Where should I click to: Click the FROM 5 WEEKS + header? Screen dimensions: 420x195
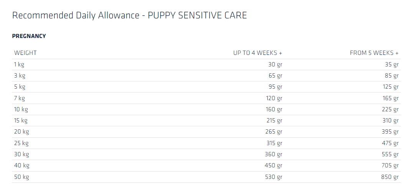[374, 53]
